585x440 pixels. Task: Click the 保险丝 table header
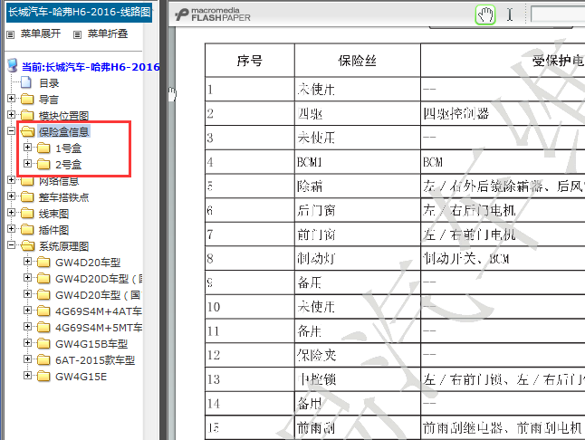pos(357,60)
